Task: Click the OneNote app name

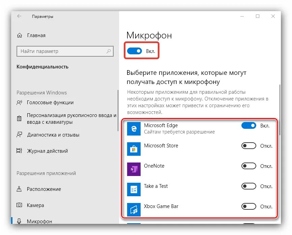Action: coord(154,166)
